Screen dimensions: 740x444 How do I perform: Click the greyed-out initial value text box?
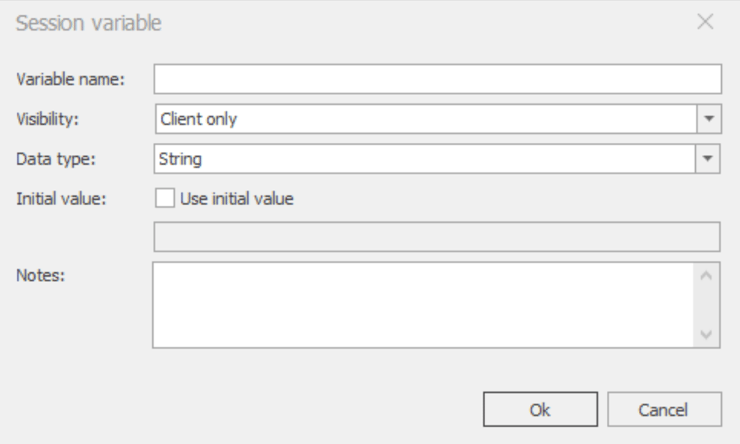pos(437,236)
